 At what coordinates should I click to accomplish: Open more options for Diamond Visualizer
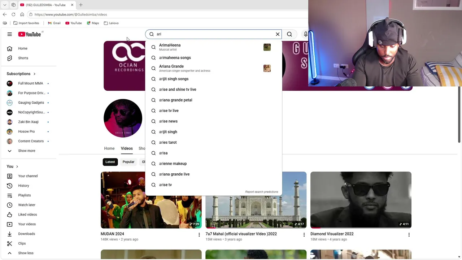(409, 235)
